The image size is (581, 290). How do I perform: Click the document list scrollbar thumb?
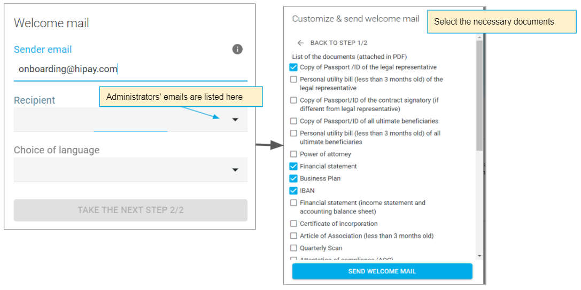coord(479,96)
